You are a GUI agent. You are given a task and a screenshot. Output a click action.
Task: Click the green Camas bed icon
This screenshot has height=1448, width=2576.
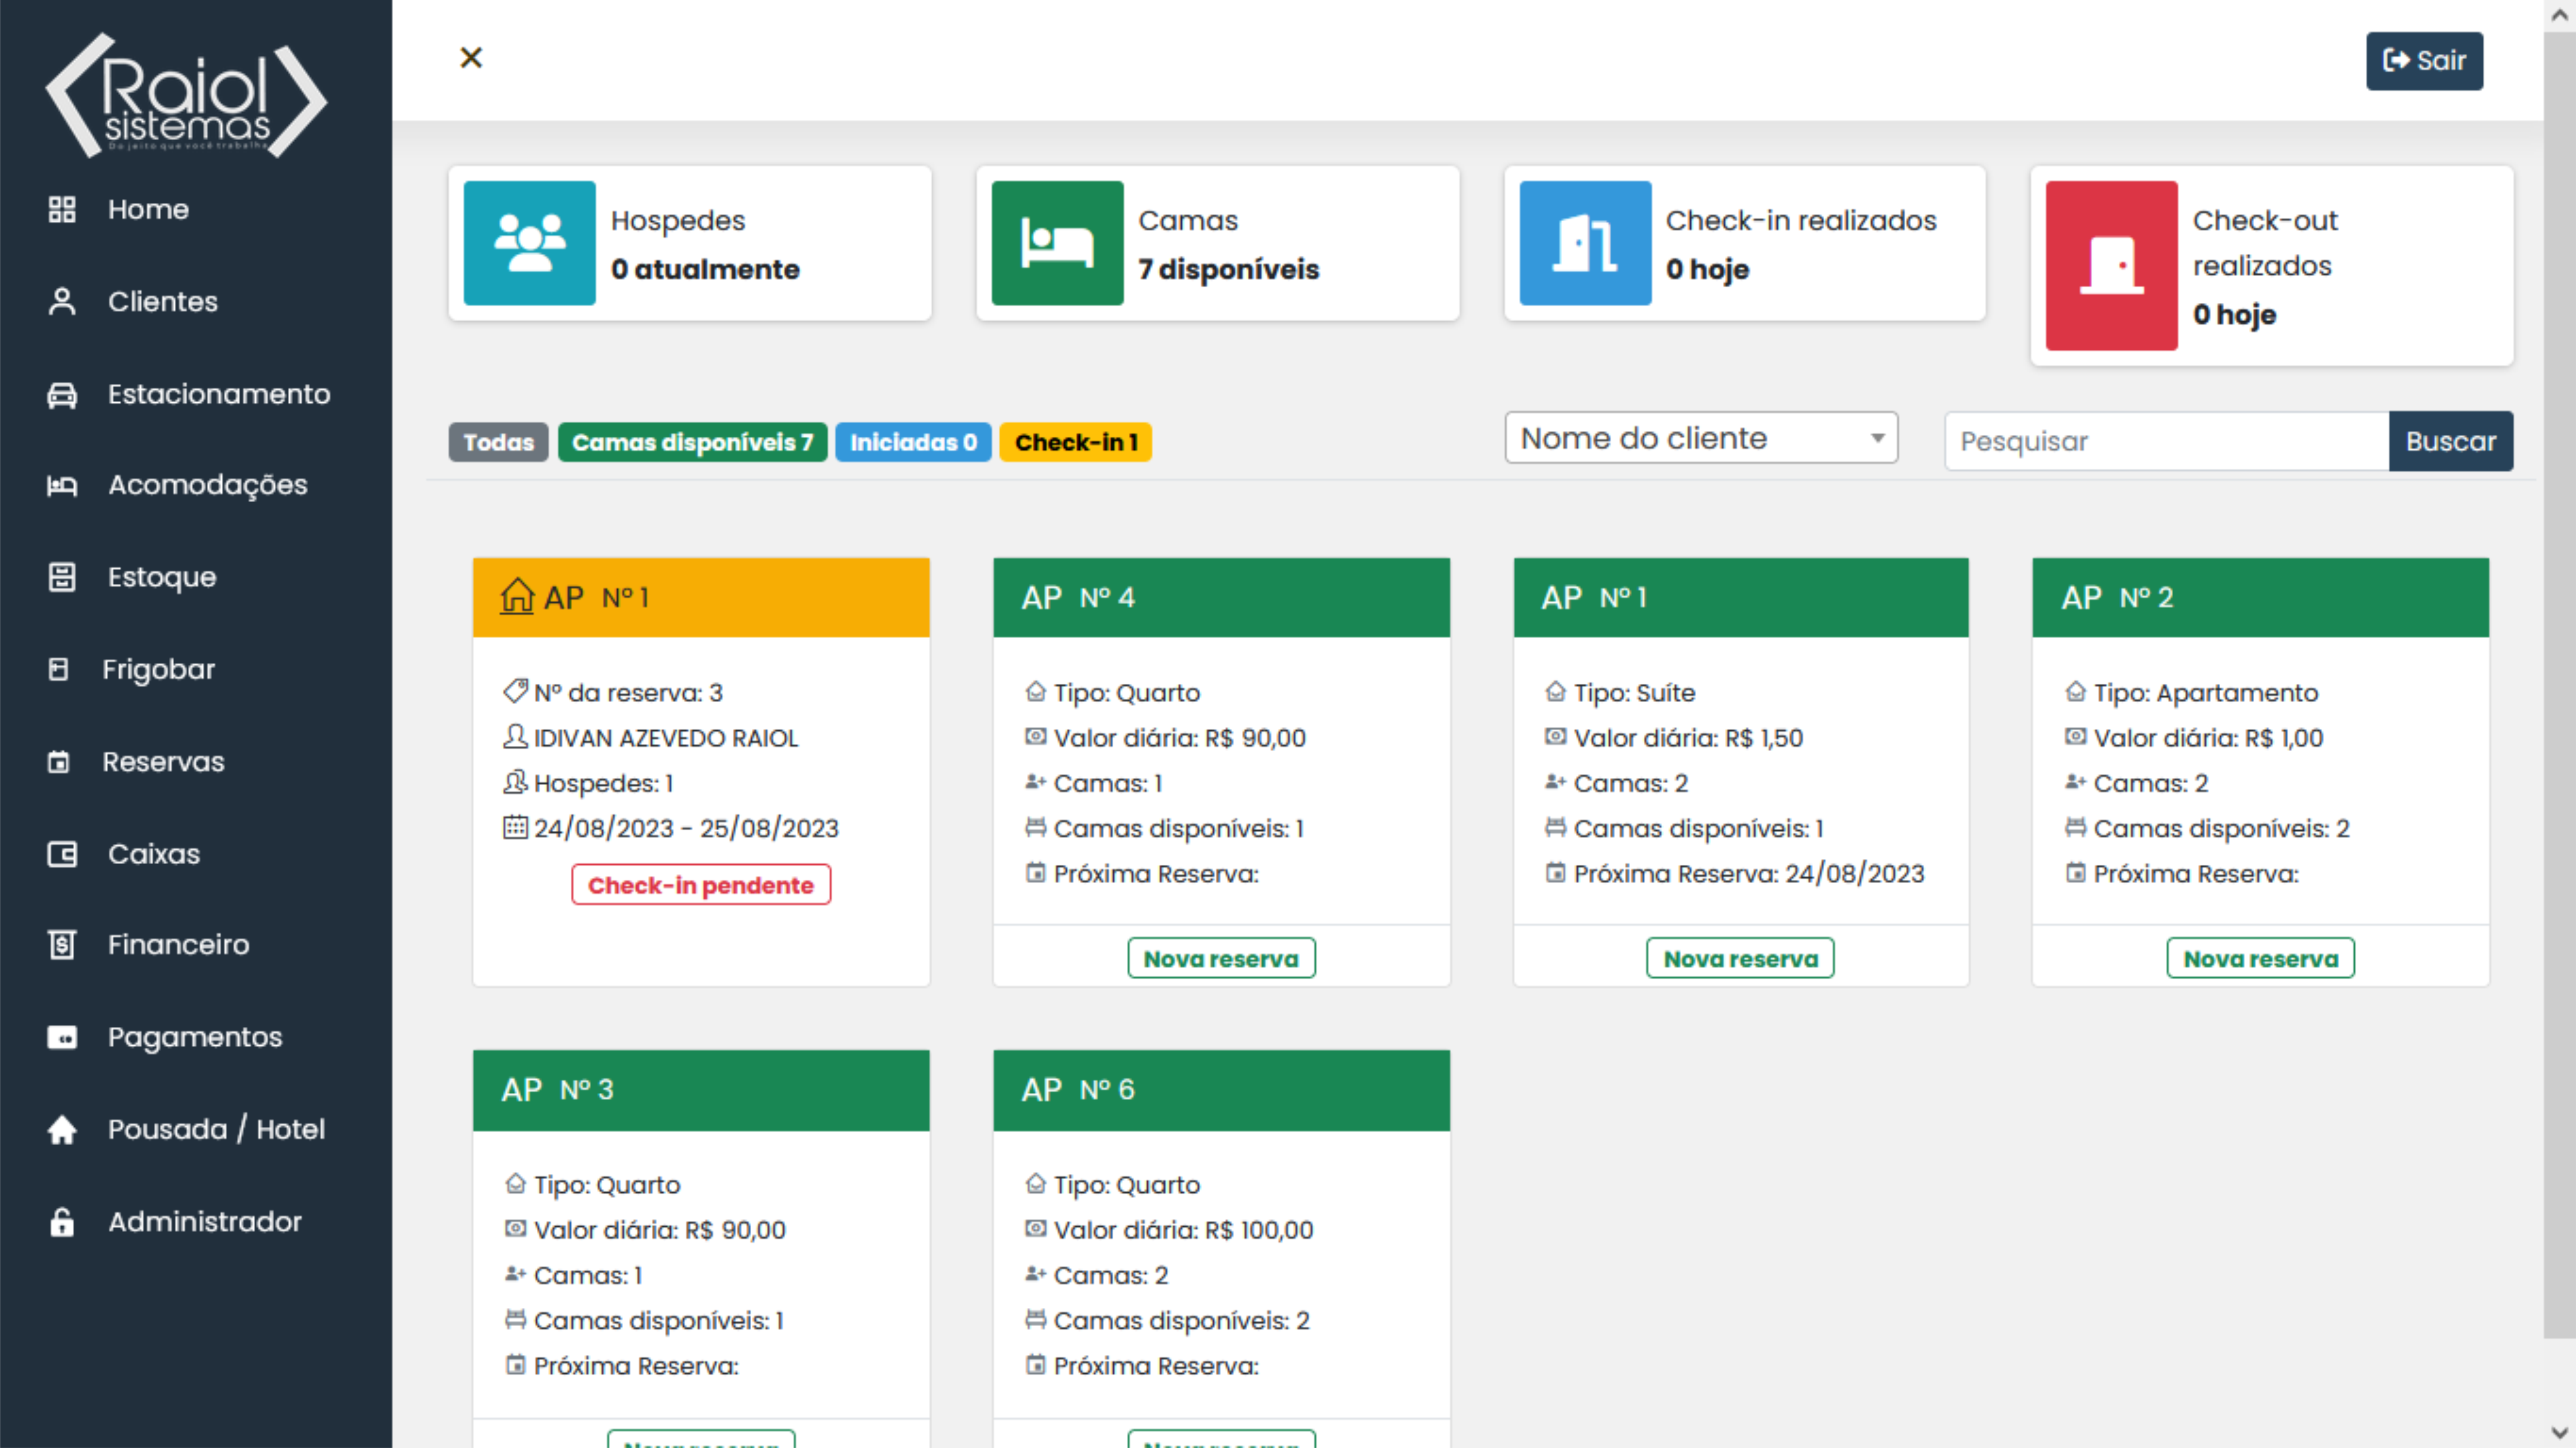click(x=1058, y=243)
